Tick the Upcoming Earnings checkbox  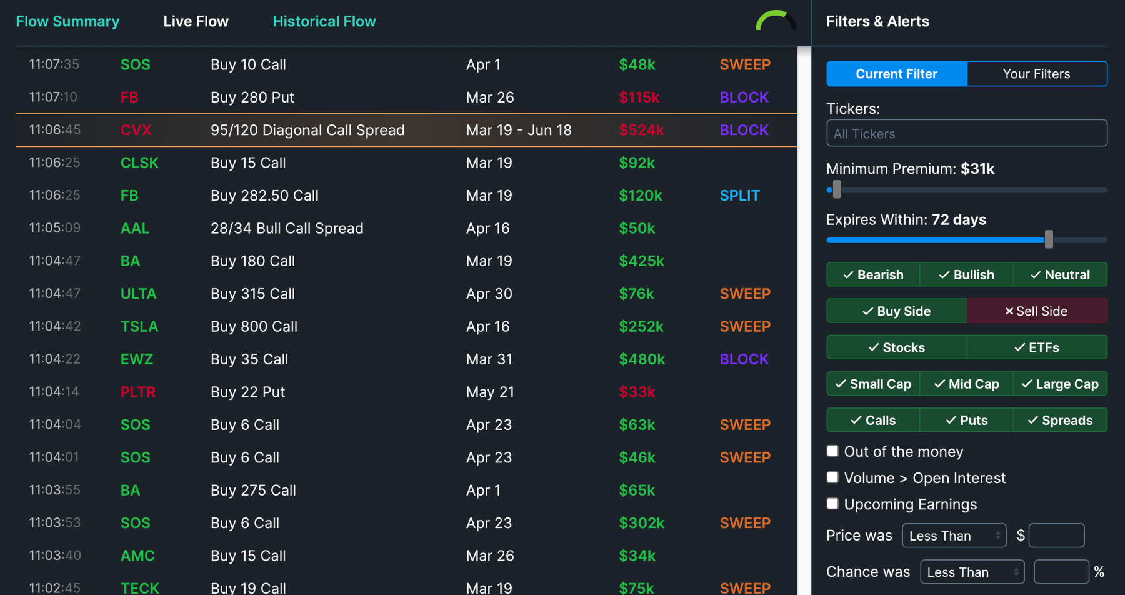click(832, 504)
